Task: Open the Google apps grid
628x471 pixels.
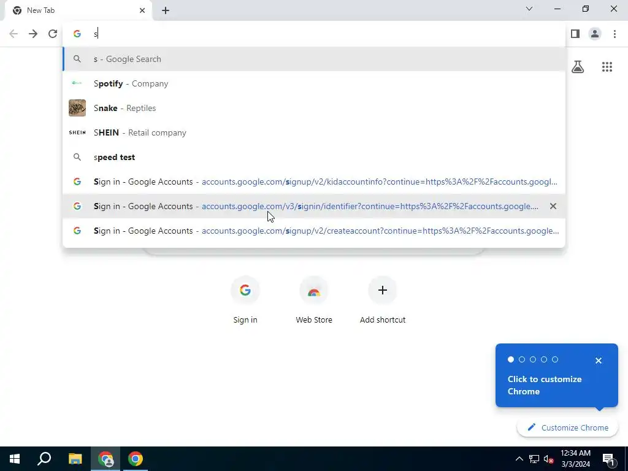Action: (x=607, y=67)
